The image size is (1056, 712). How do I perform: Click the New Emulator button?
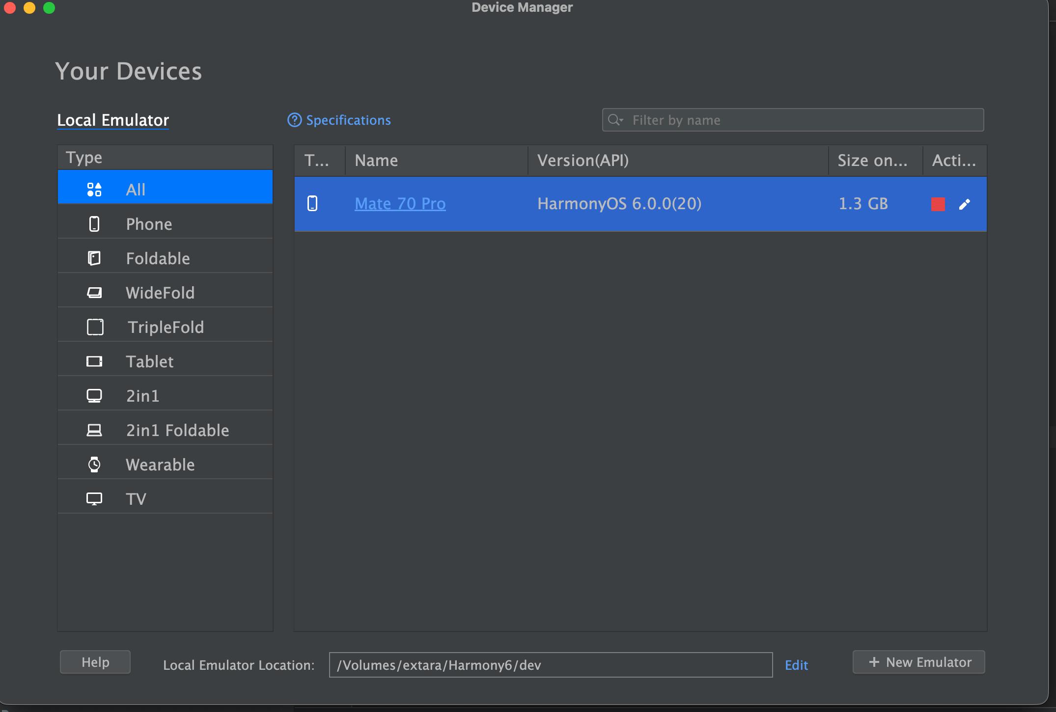[918, 662]
